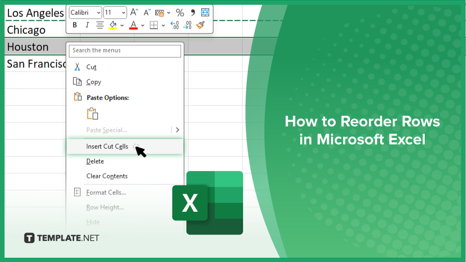Click the accounting number format icon
The image size is (466, 262).
(159, 13)
